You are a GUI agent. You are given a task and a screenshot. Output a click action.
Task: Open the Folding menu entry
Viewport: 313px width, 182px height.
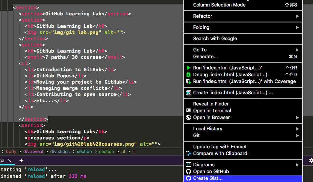243,27
